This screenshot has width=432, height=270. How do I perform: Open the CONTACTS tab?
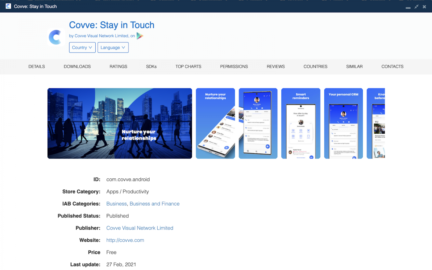[x=392, y=66]
